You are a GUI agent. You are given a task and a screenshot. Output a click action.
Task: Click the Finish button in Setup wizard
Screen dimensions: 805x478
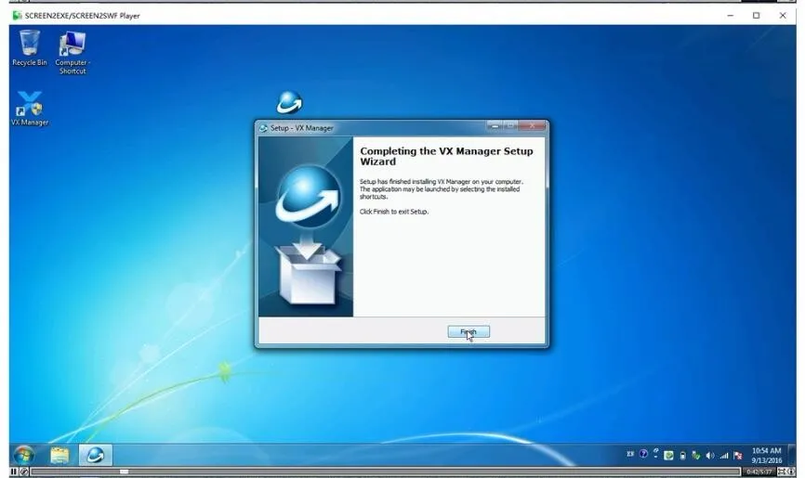pyautogui.click(x=468, y=332)
